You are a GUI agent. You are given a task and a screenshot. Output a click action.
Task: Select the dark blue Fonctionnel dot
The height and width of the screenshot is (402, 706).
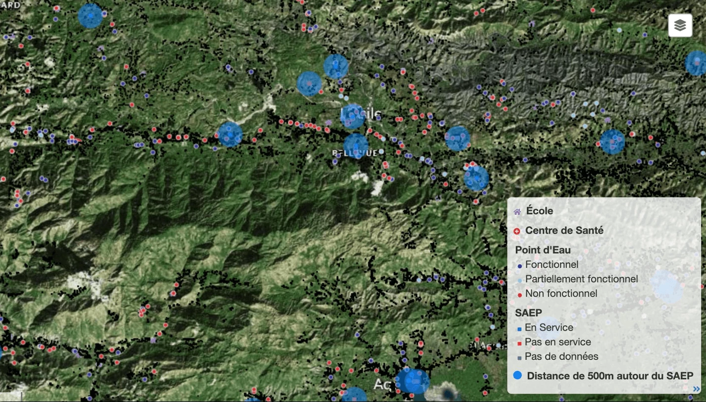[519, 266]
